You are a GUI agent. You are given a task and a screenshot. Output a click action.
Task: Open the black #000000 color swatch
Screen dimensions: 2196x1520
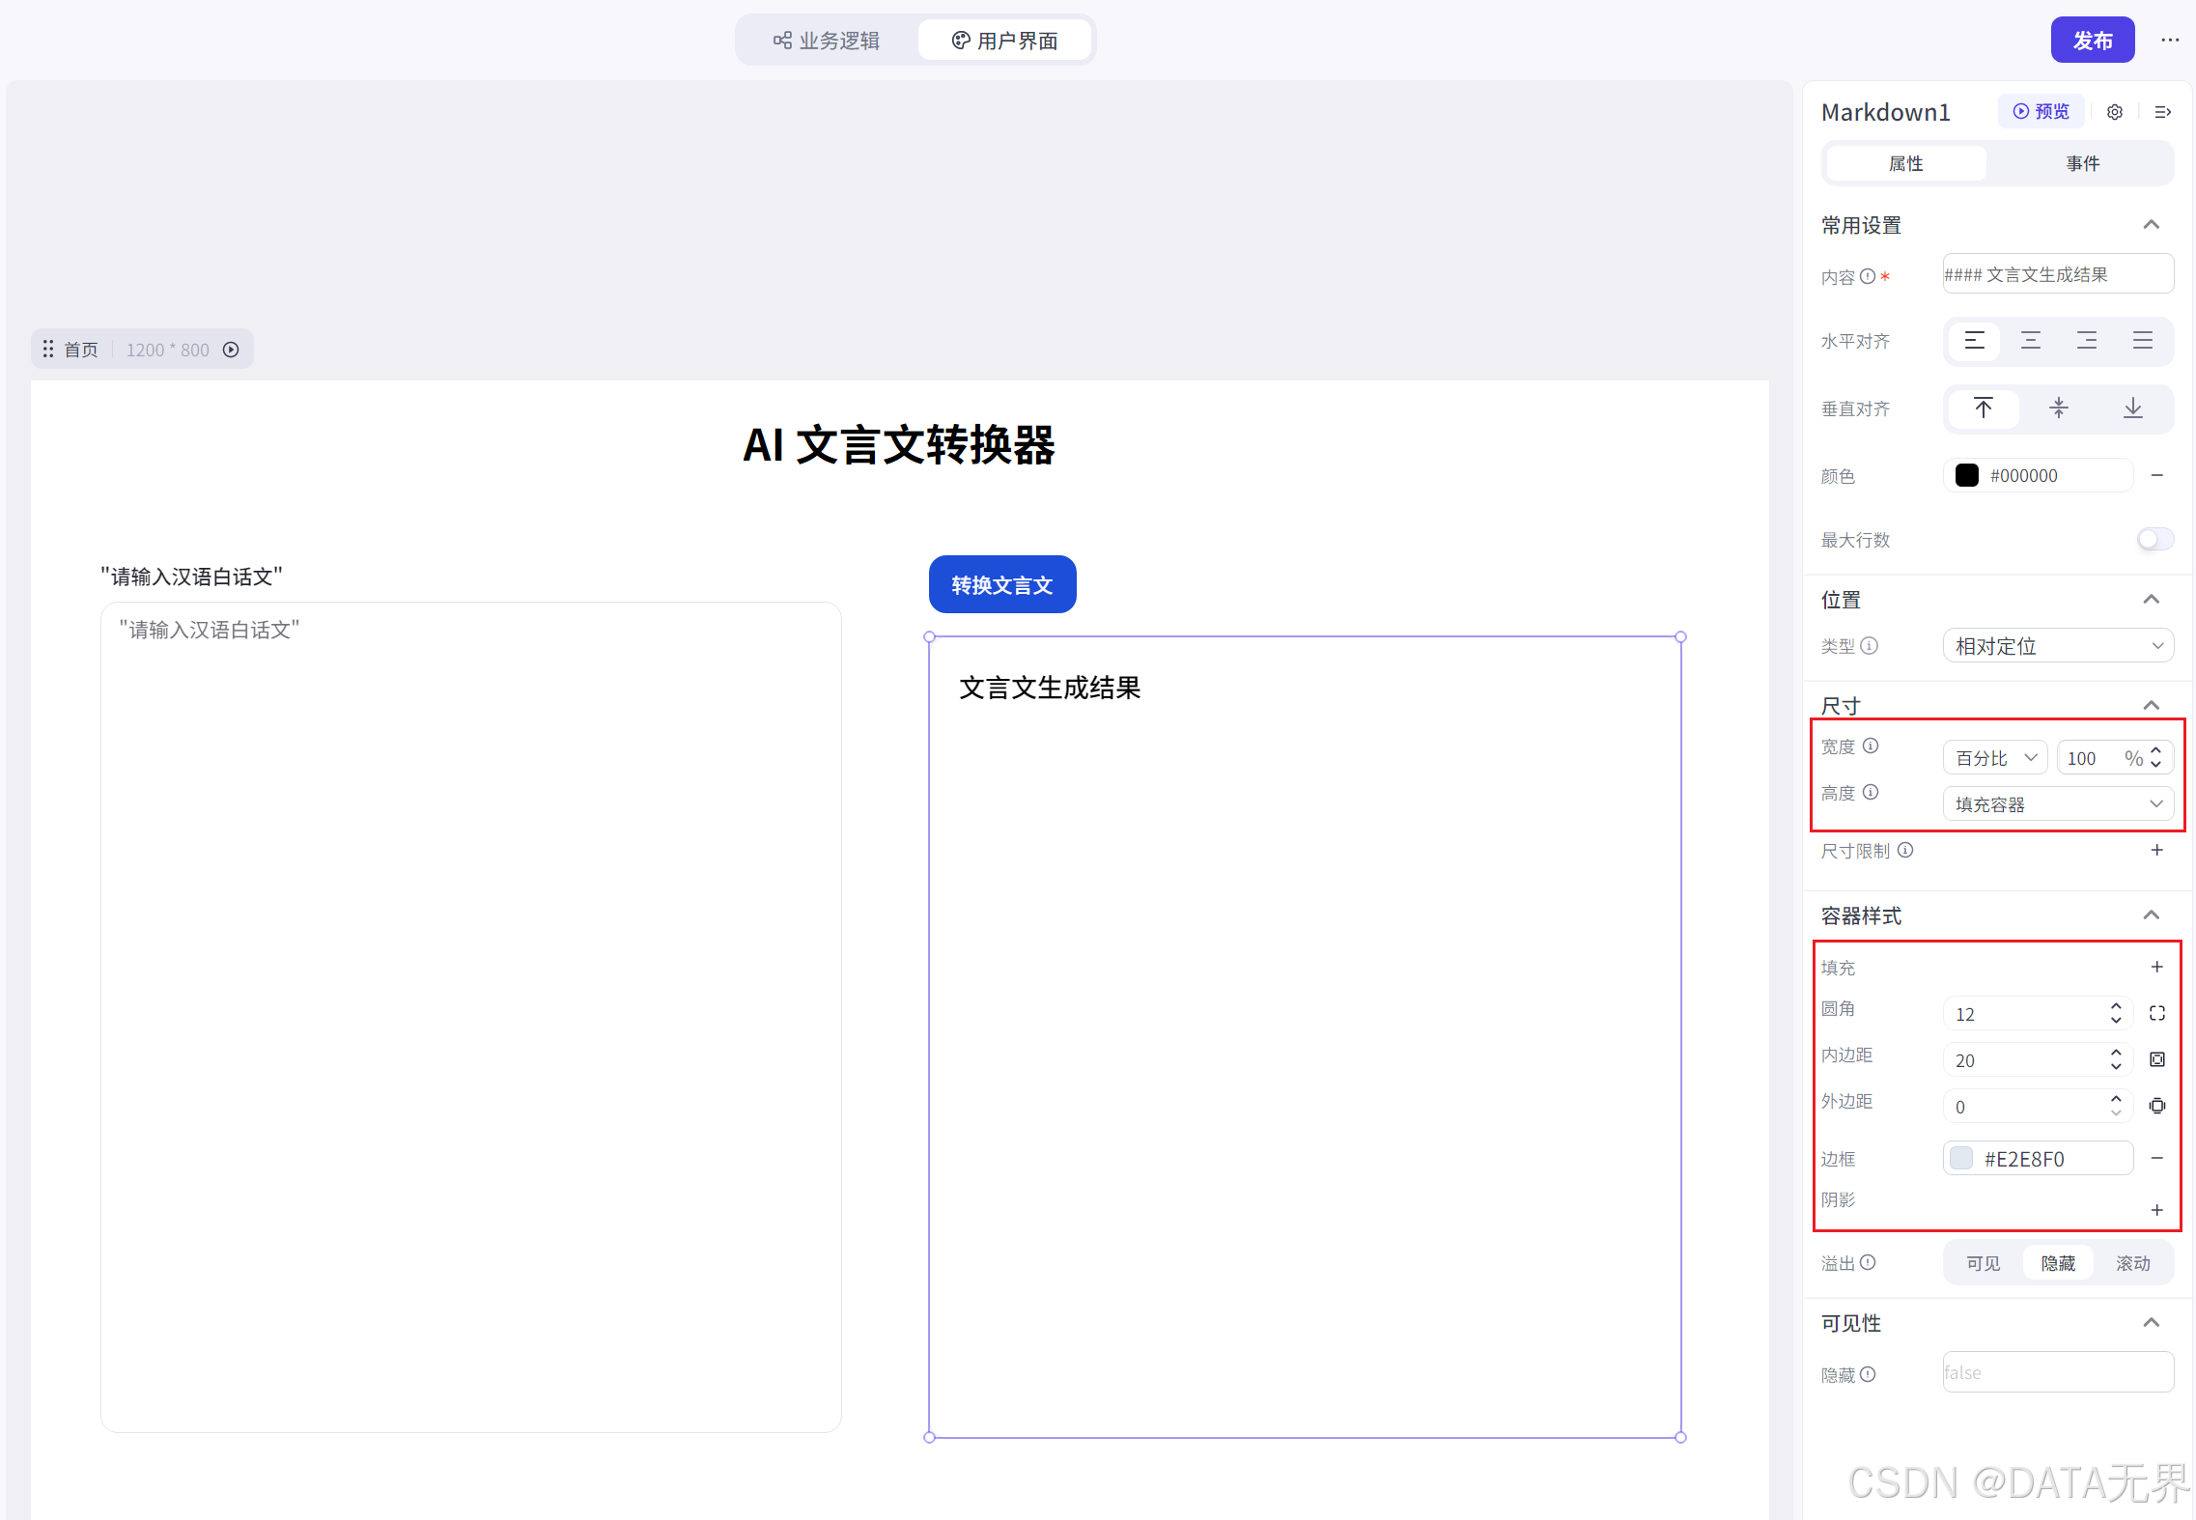1967,475
